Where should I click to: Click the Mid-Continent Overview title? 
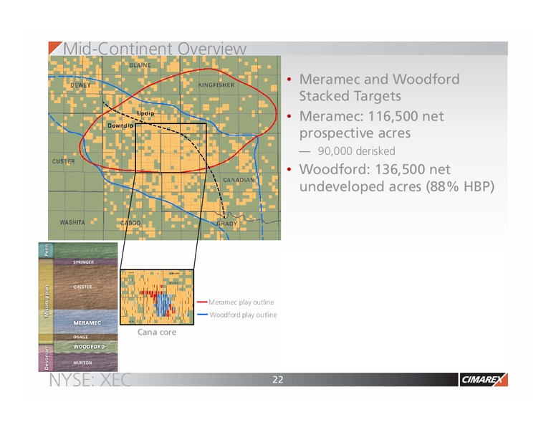pyautogui.click(x=154, y=49)
